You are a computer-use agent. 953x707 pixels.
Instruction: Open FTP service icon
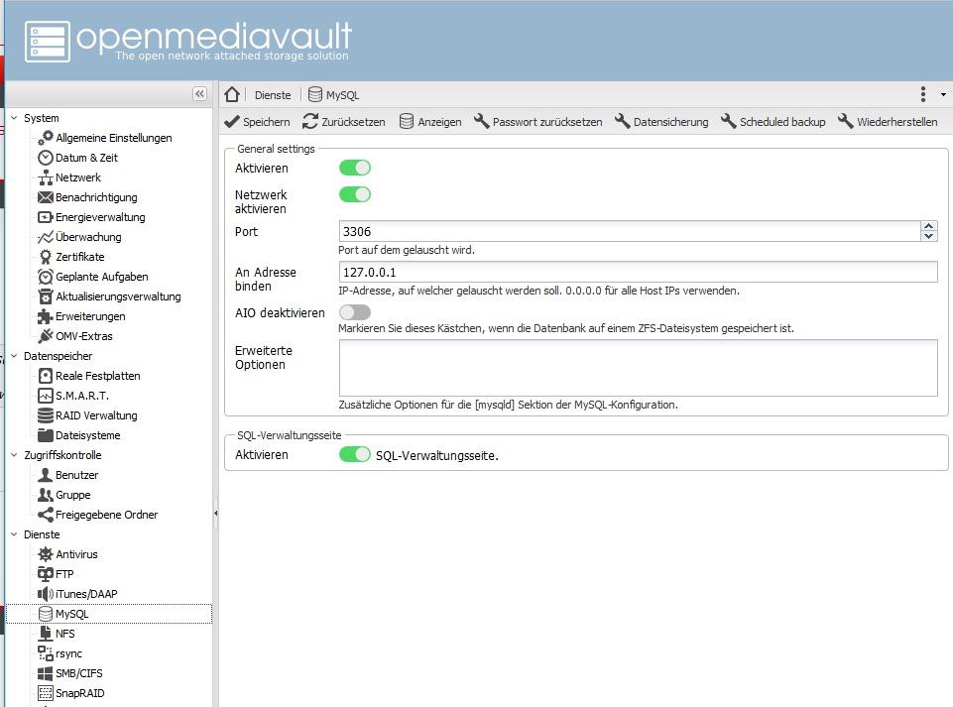pyautogui.click(x=46, y=574)
